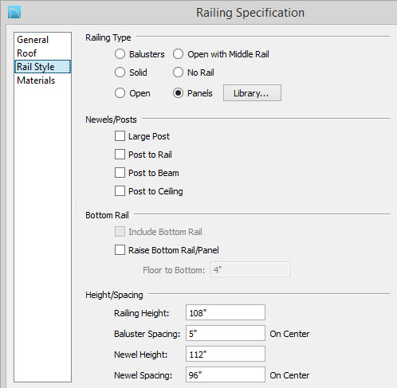Image resolution: width=397 pixels, height=388 pixels.
Task: Click into the Railing Height field
Action: (226, 312)
